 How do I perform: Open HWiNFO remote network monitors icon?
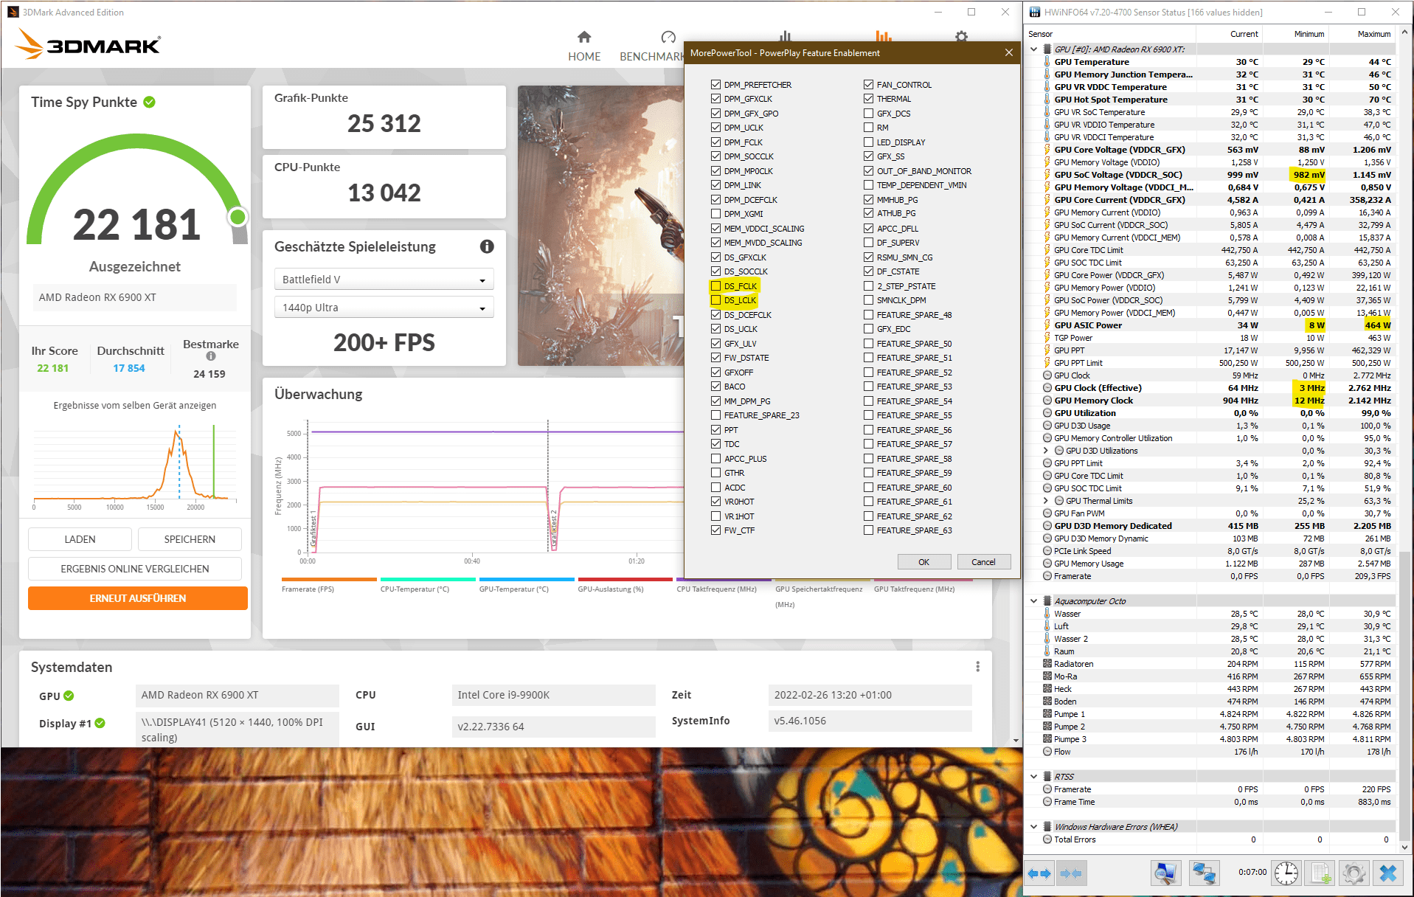(1204, 873)
